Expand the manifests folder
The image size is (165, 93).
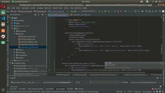pyautogui.click(x=12, y=20)
